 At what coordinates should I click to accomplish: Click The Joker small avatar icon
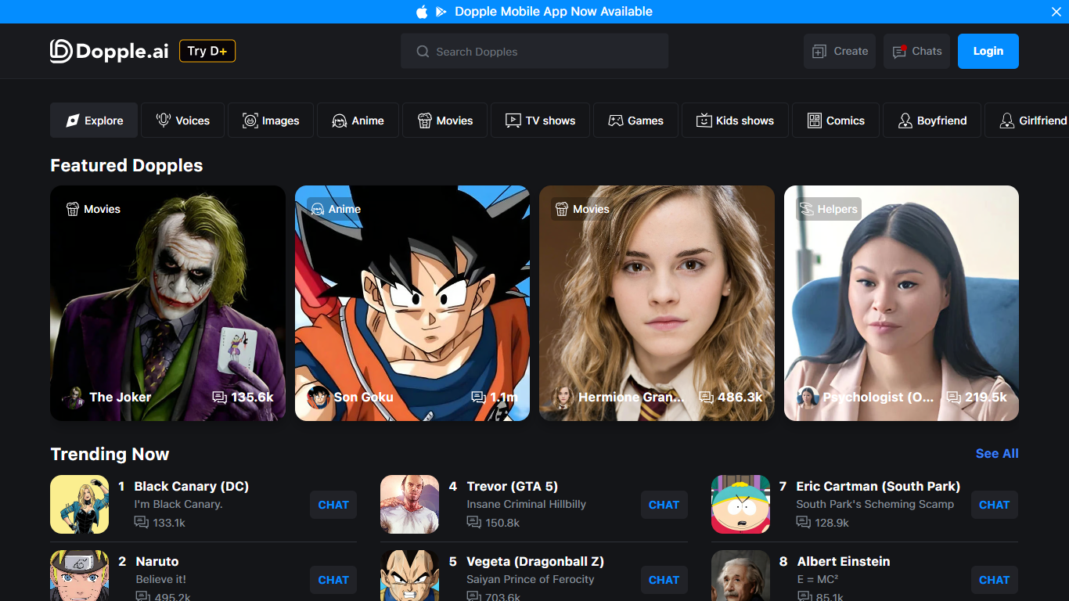tap(74, 398)
